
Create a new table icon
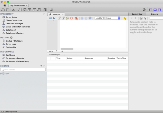[x=25, y=10]
